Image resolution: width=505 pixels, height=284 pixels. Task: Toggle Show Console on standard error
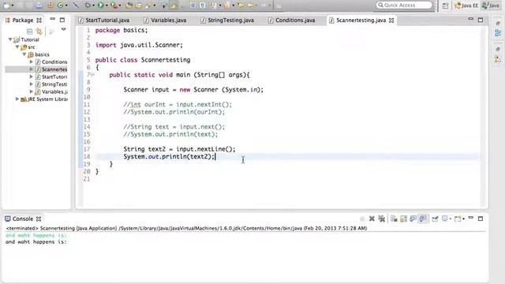(423, 219)
